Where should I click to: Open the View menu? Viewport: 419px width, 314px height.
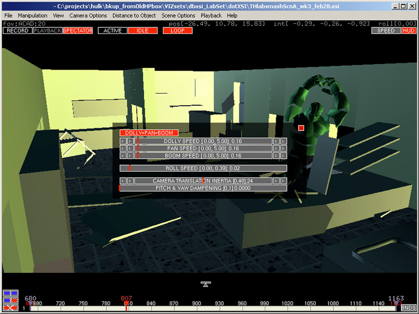[x=58, y=16]
